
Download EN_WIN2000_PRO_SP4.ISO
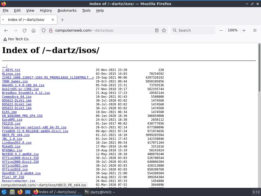tap(22, 116)
